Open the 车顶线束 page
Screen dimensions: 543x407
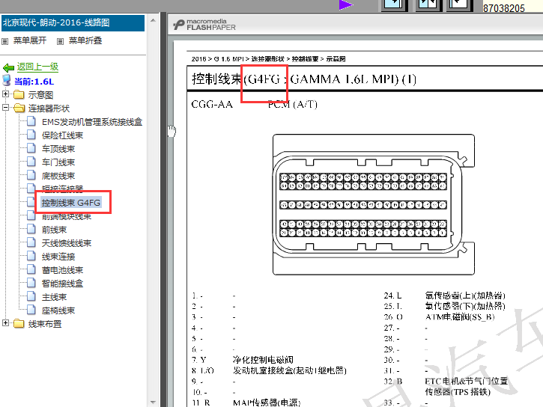pos(58,149)
